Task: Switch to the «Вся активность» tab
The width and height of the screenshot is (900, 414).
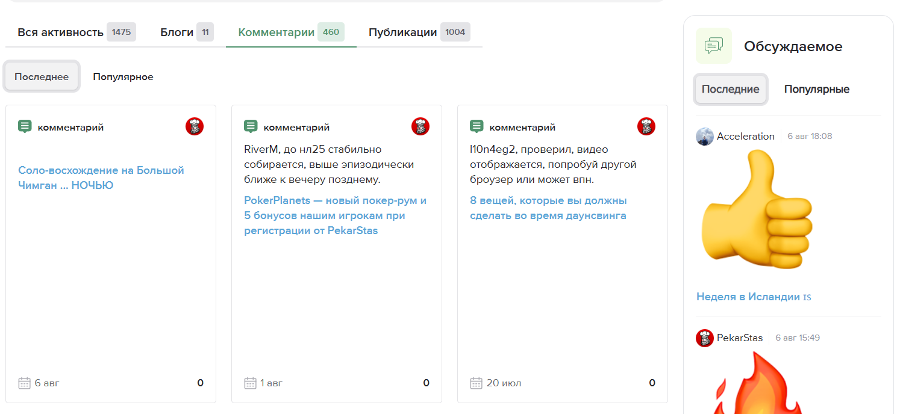Action: tap(58, 32)
